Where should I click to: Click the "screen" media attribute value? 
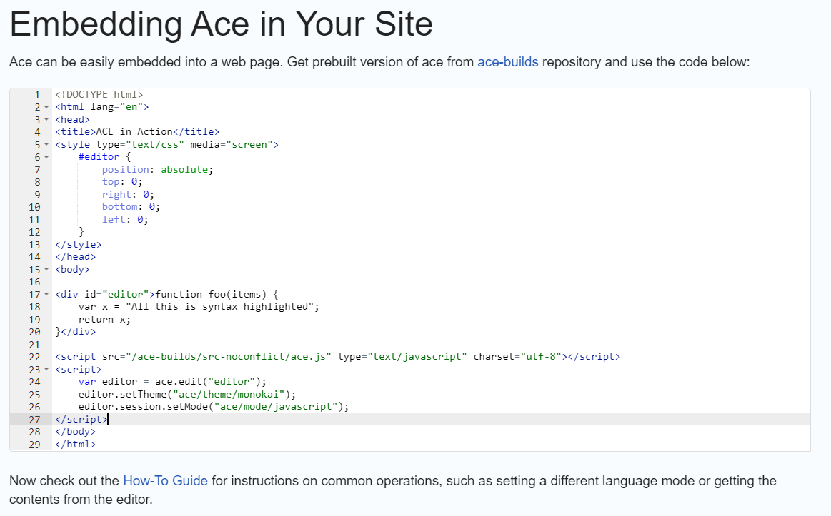click(x=249, y=144)
